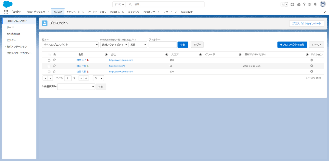329x161 pixels.
Task: Open the Help question mark icon
Action: point(304,4)
